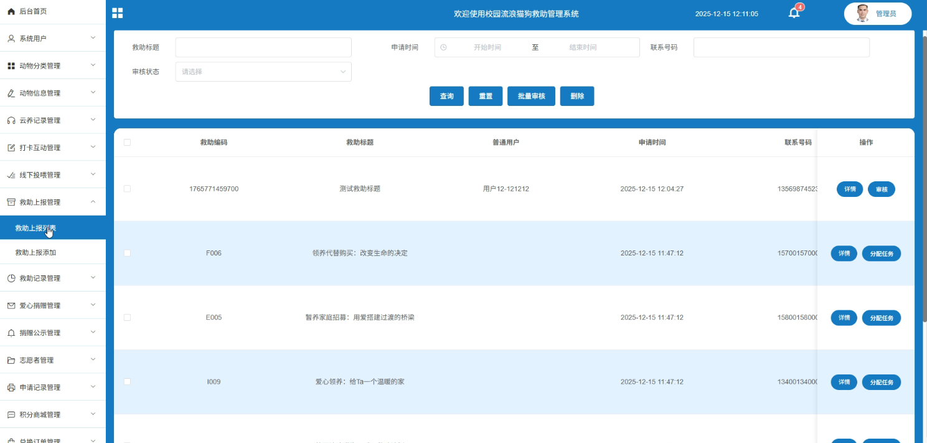The height and width of the screenshot is (443, 927).
Task: Tick the checkbox for row E005
Action: click(127, 317)
